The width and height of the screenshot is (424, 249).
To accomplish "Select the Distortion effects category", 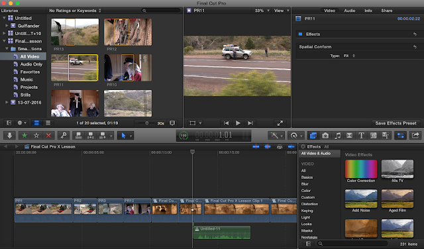I will point(309,204).
